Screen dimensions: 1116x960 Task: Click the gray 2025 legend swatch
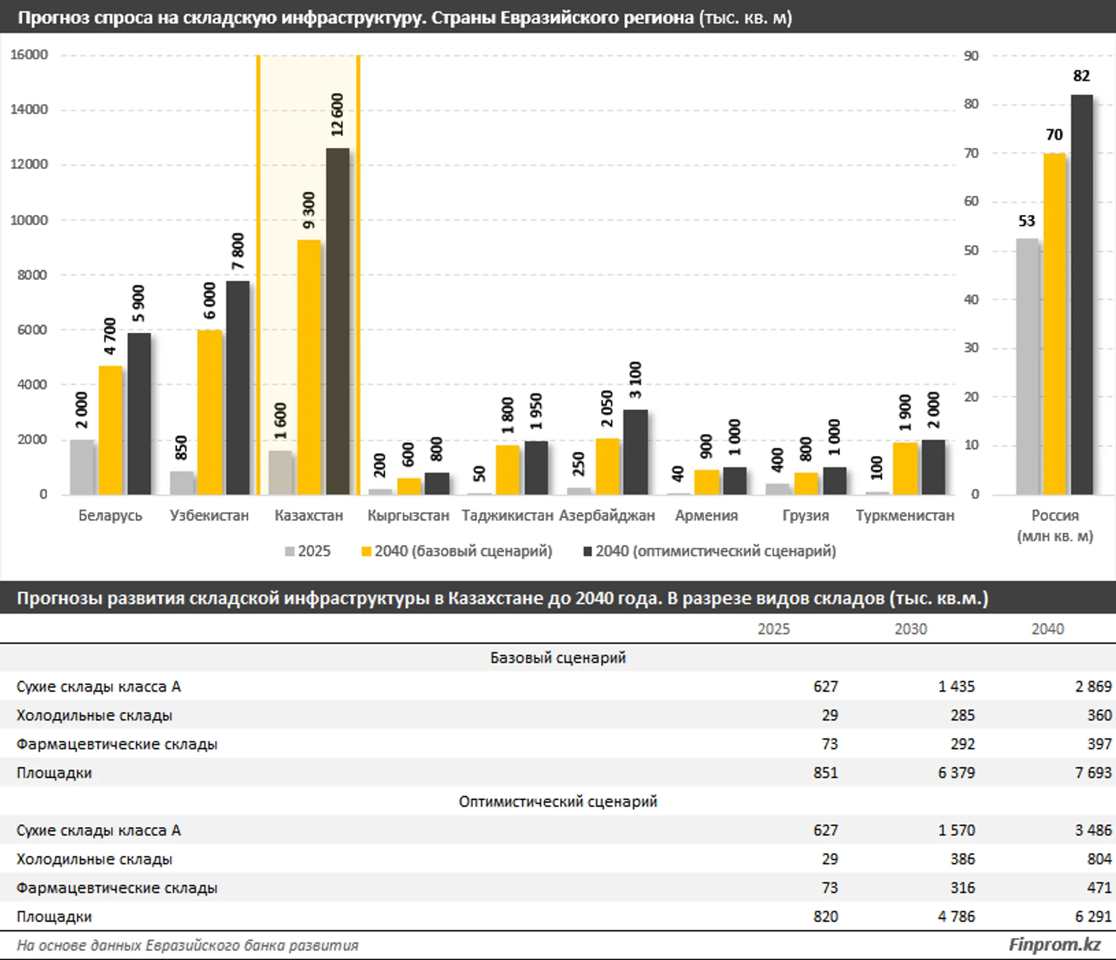(x=290, y=551)
